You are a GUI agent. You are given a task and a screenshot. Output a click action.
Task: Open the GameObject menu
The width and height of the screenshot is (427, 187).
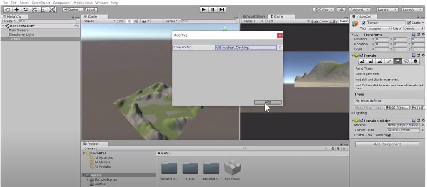[x=41, y=3]
